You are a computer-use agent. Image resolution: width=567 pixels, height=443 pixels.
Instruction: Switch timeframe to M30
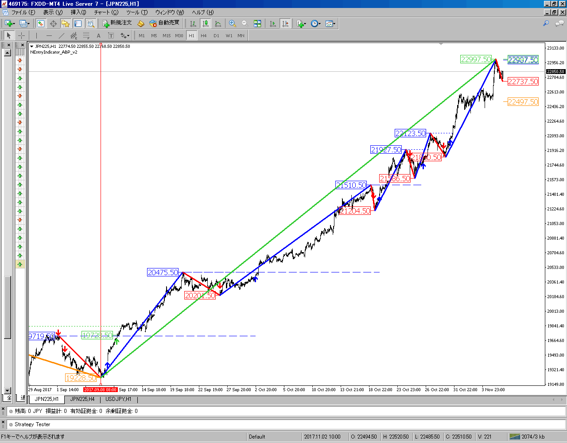(179, 35)
